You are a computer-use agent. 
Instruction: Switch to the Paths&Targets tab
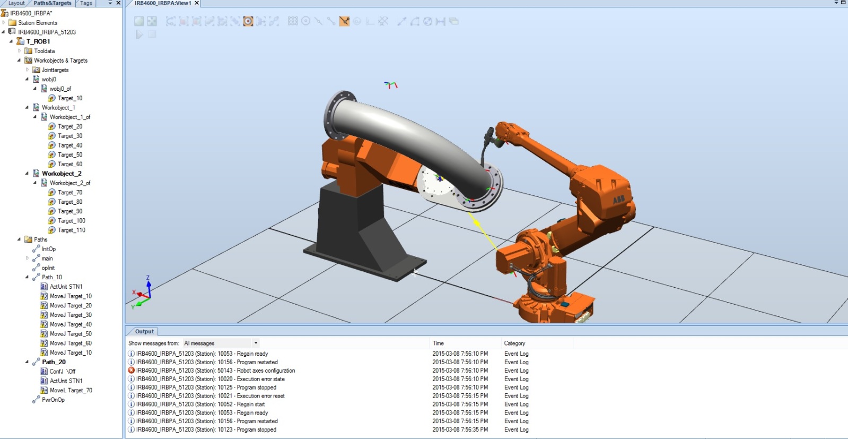(53, 3)
